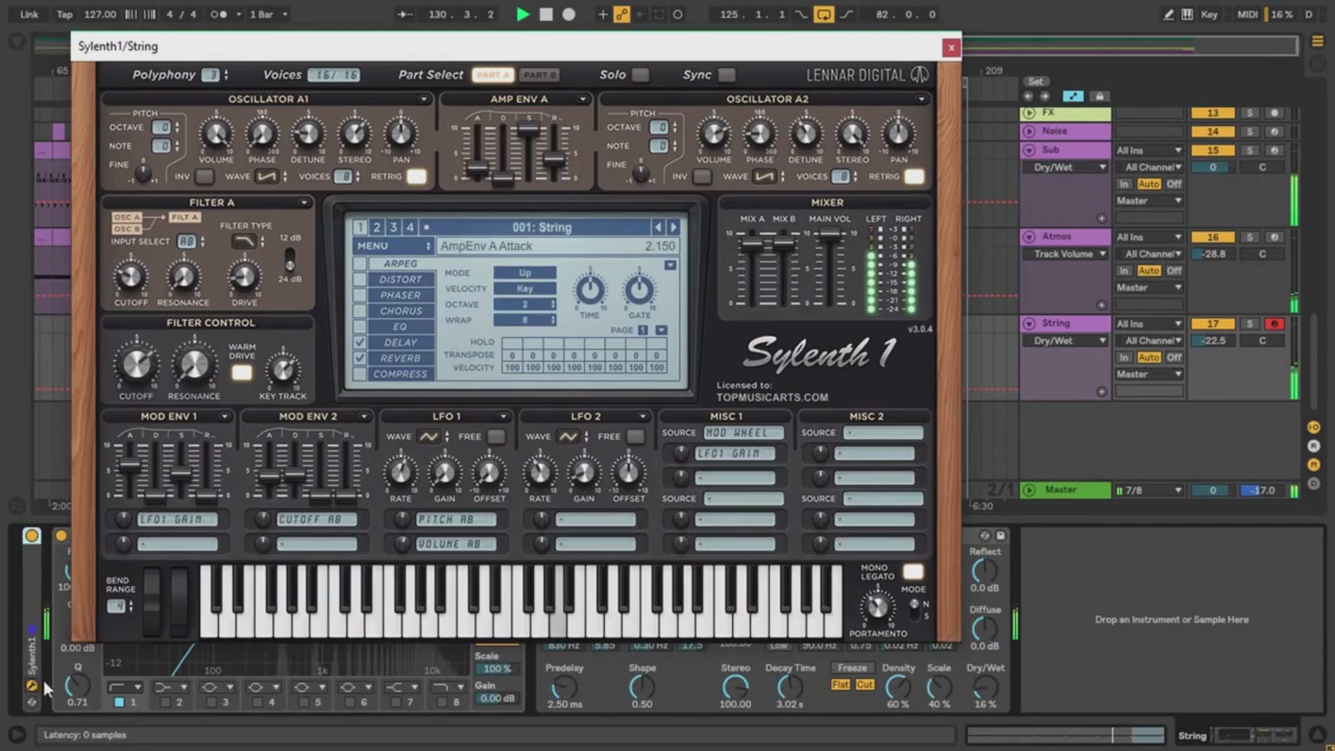The image size is (1335, 751).
Task: Toggle the LFO 1 Free switch
Action: pyautogui.click(x=496, y=437)
